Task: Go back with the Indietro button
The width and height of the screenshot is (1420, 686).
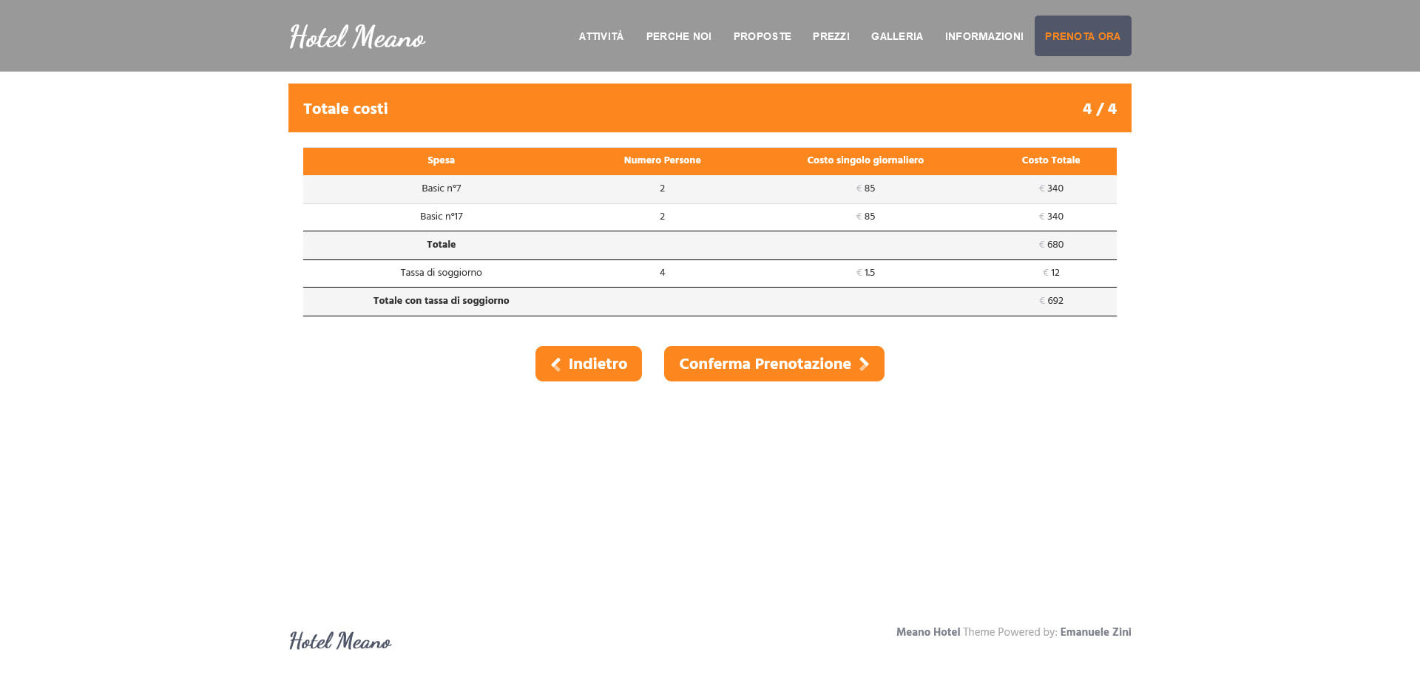Action: click(x=589, y=364)
